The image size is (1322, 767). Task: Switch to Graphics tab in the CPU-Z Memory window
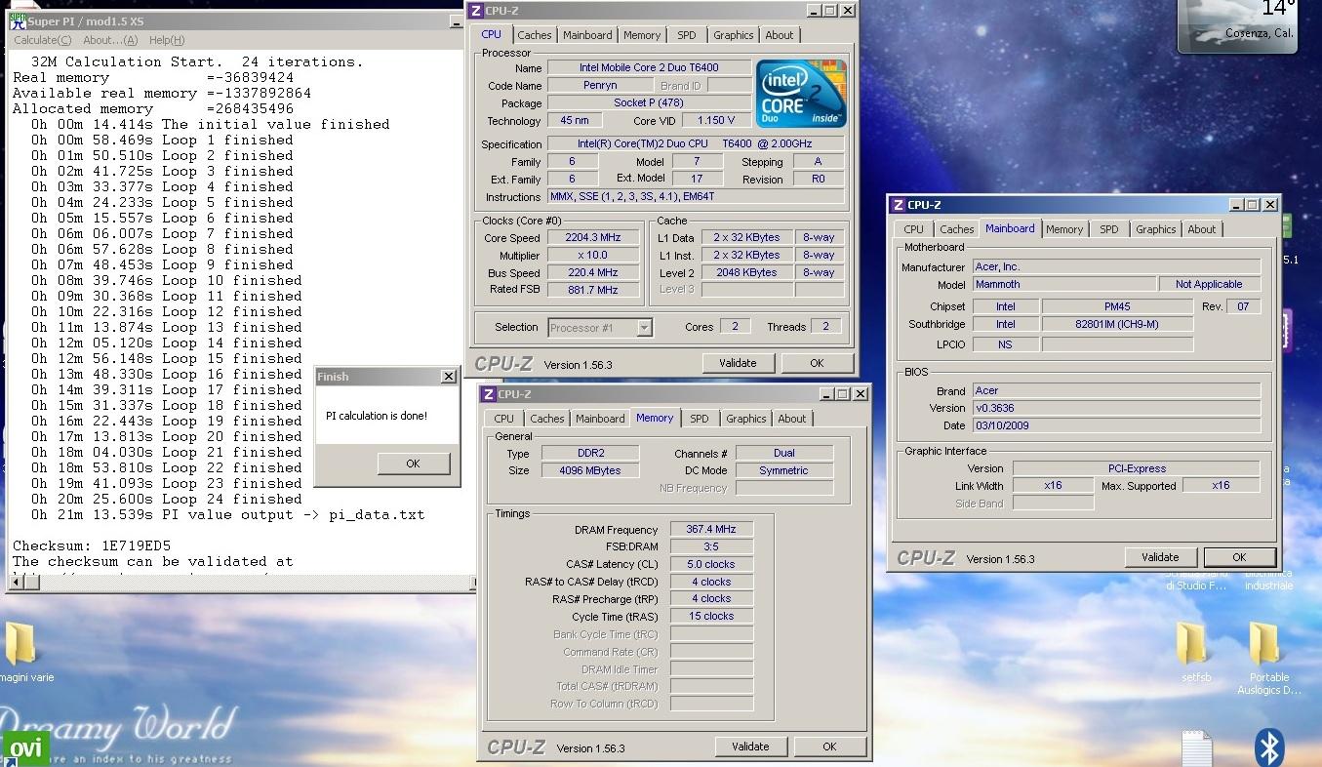tap(745, 419)
